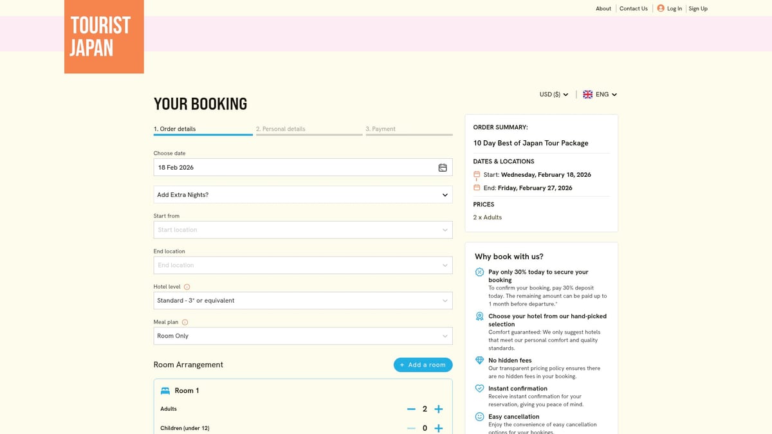
Task: Increase Adults count with plus icon
Action: point(439,409)
